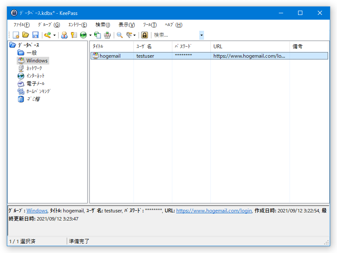Sort by the タイトル column header

(112, 47)
